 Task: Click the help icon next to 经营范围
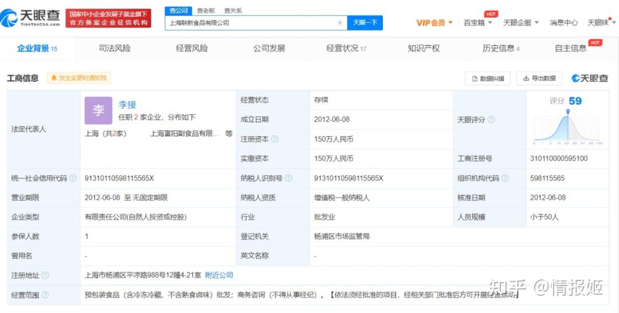[45, 295]
